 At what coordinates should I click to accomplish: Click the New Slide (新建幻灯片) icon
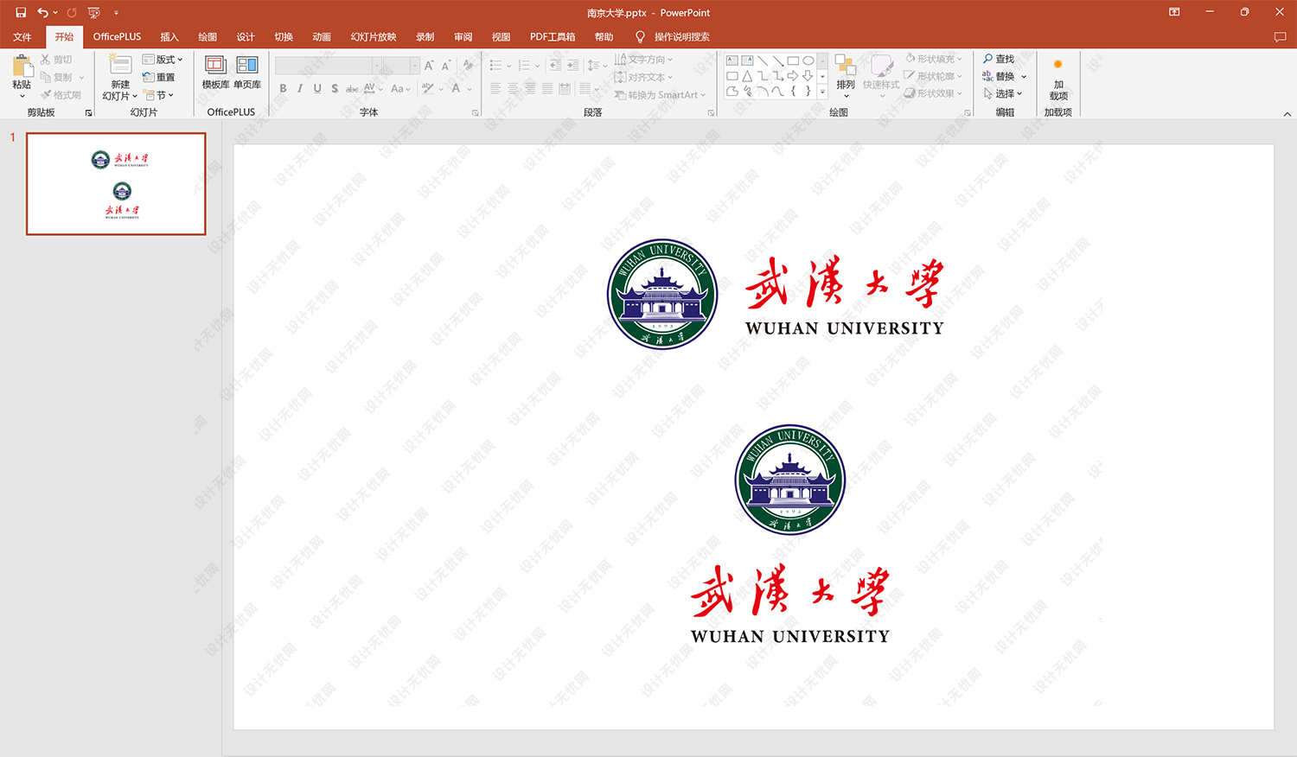(x=121, y=66)
